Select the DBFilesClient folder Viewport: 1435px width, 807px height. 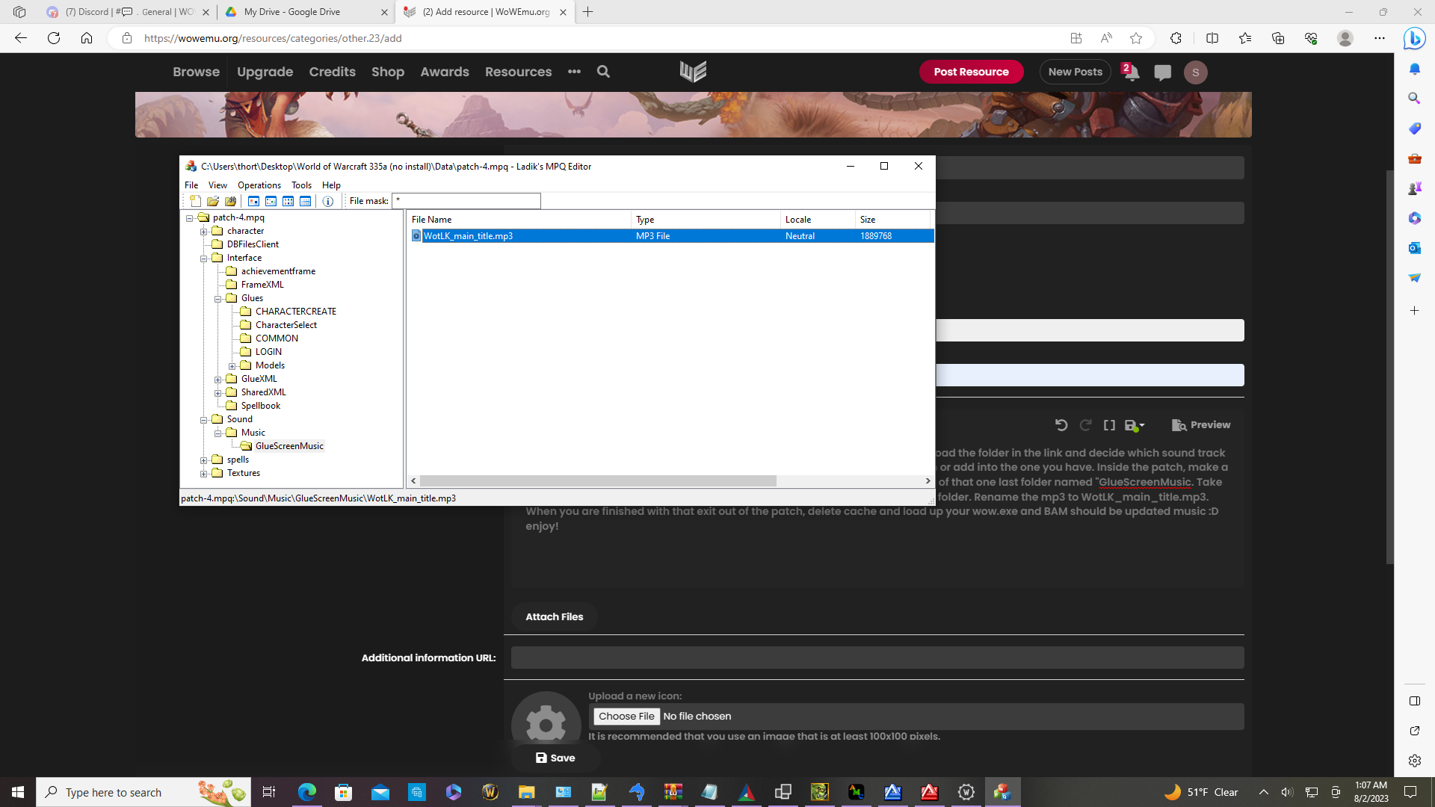[253, 244]
